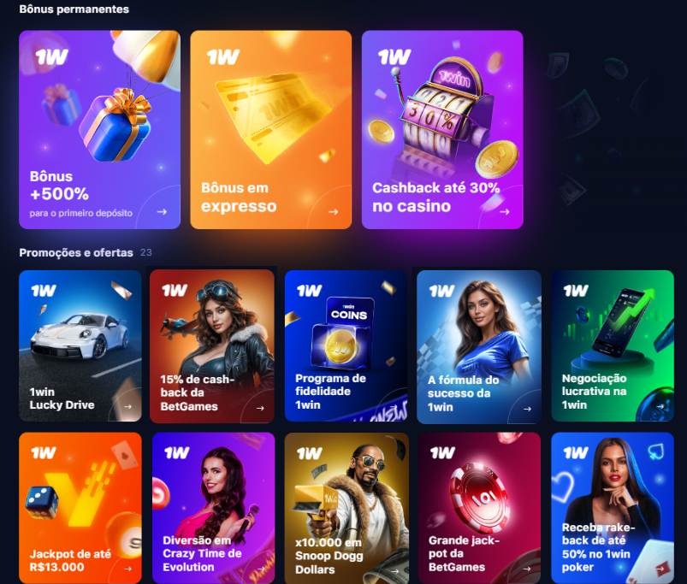Click the arrow on Bônus em expresso card
This screenshot has height=584, width=687.
pos(333,212)
